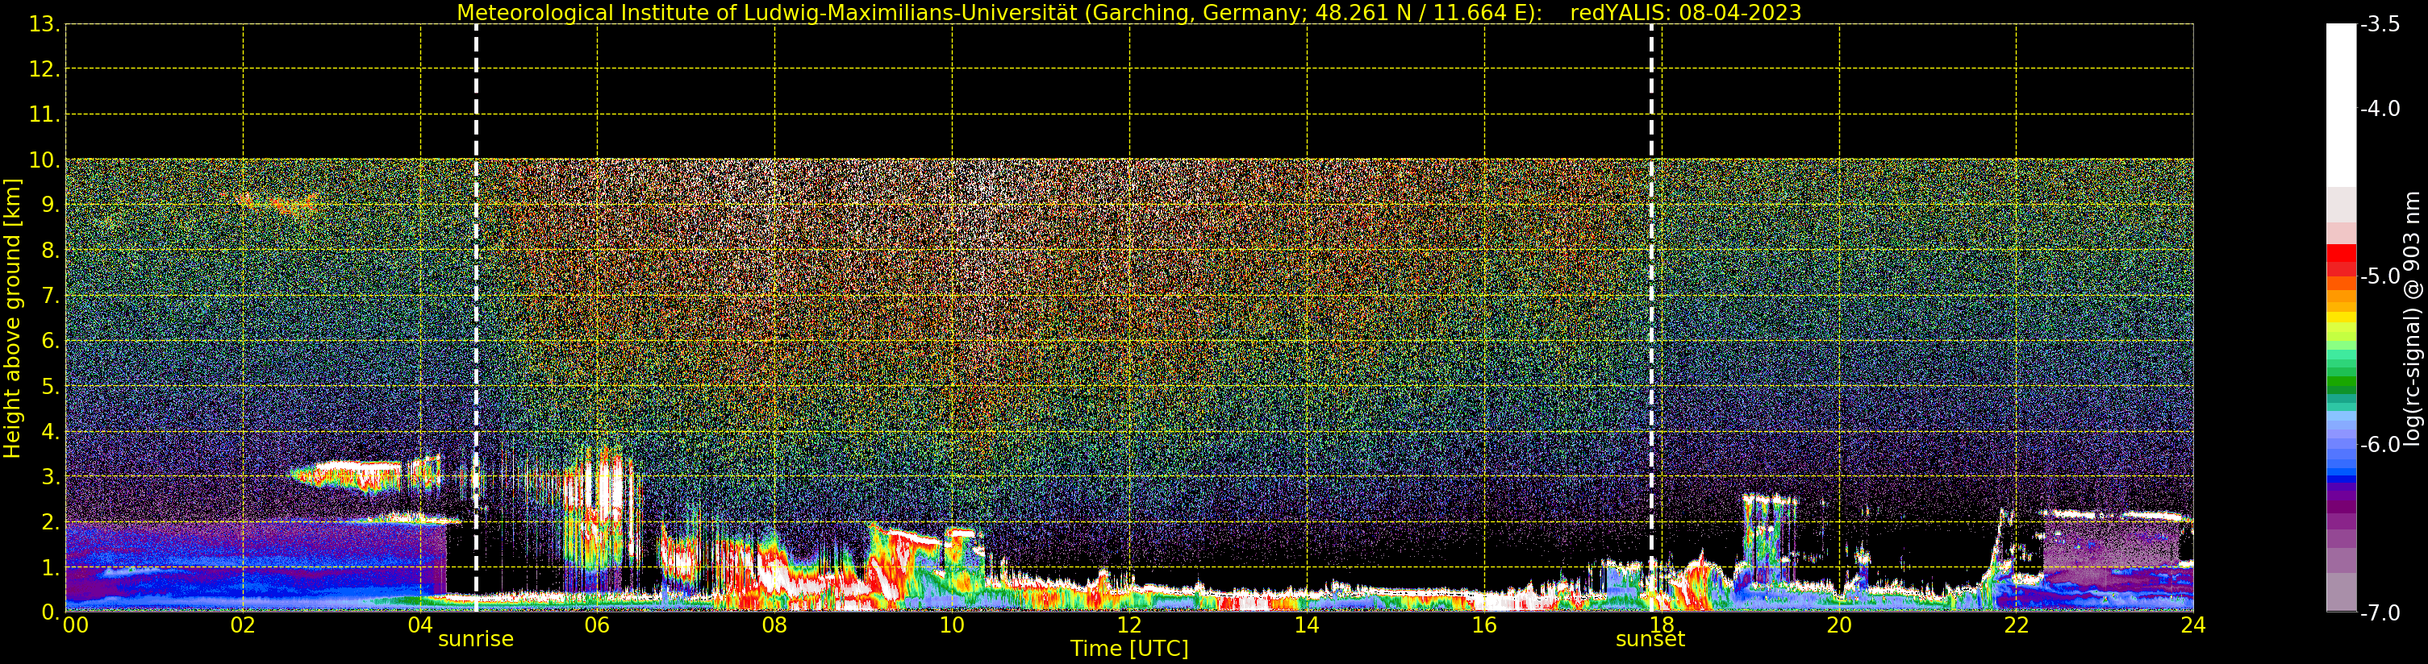Click the time axis tick label 08
The height and width of the screenshot is (664, 2428).
(774, 625)
